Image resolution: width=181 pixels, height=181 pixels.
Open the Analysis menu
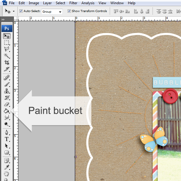(x=88, y=3)
